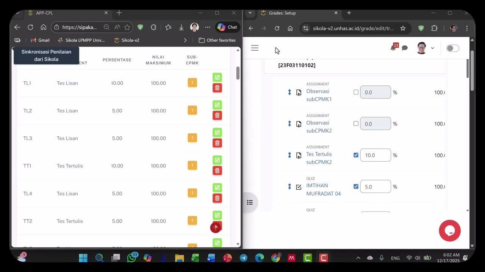The width and height of the screenshot is (485, 272).
Task: Open Edge extensions puzzle icon
Action: [x=153, y=27]
